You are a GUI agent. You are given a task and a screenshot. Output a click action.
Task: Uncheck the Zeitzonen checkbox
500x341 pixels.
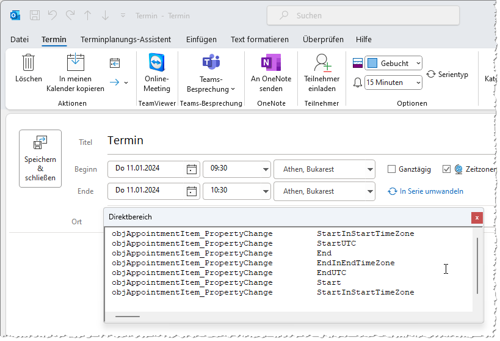coord(446,169)
